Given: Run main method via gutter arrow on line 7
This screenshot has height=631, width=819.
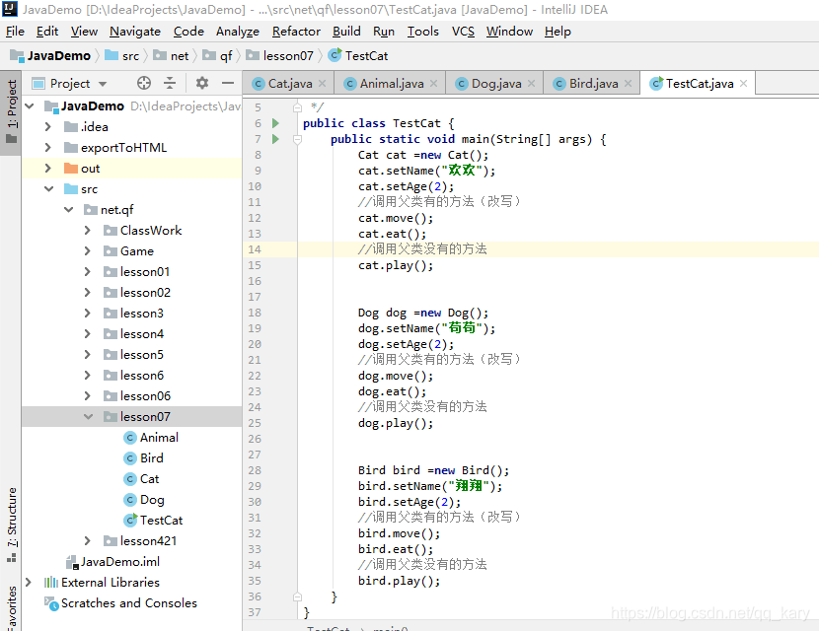Looking at the screenshot, I should click(x=275, y=139).
